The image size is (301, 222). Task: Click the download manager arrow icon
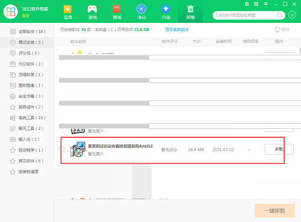pos(292,15)
